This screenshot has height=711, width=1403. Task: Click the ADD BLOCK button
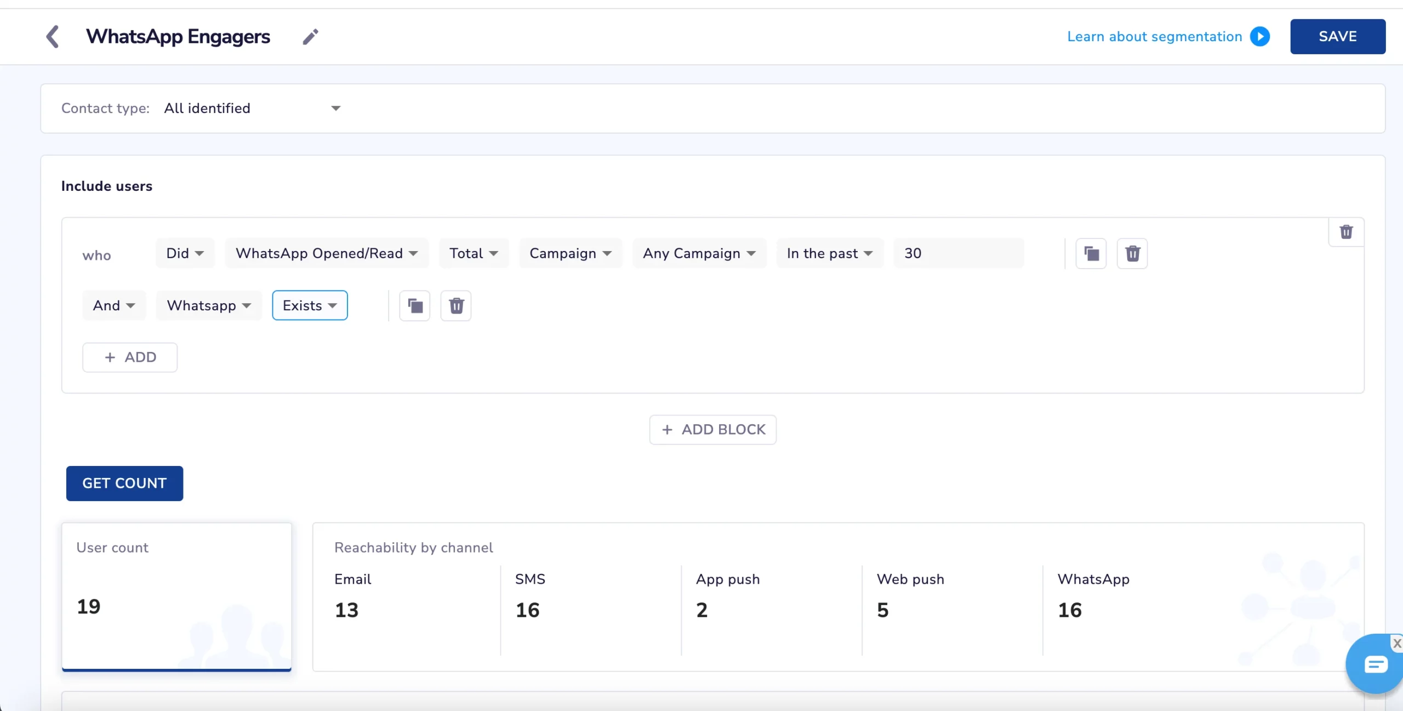[x=712, y=430]
